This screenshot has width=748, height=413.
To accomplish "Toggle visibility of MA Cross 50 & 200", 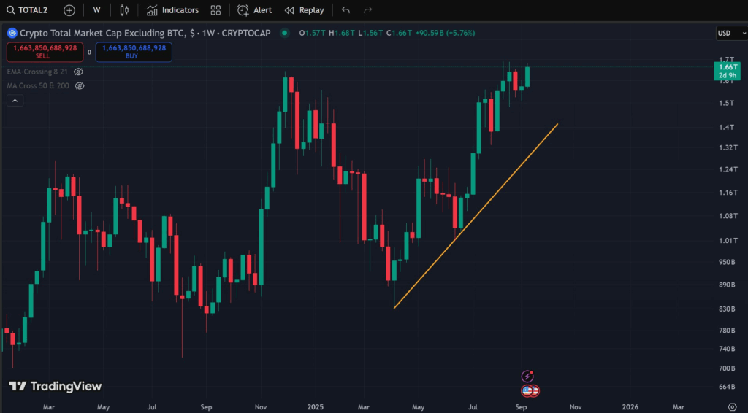I will click(80, 86).
